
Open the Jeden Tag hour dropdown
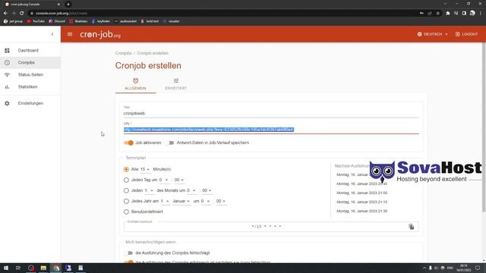pos(164,180)
